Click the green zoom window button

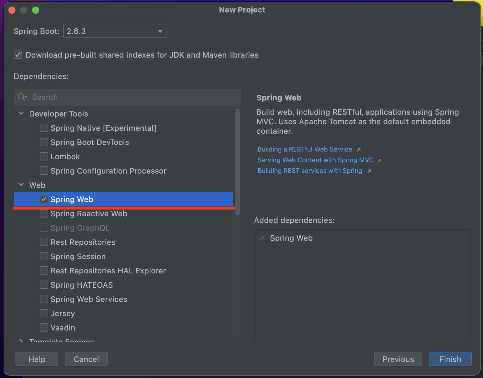point(36,10)
